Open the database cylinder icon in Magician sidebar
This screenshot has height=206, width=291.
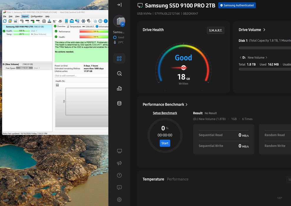pyautogui.click(x=119, y=103)
